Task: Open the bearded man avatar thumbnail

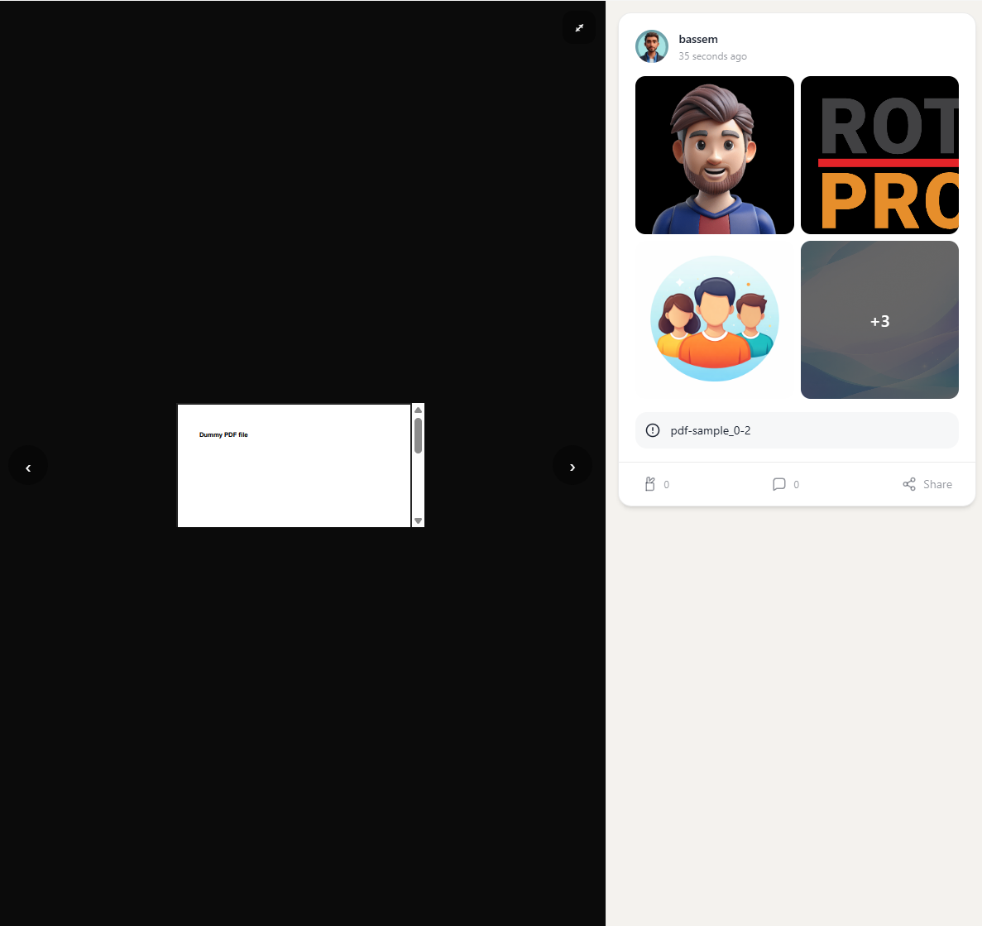Action: pos(715,156)
